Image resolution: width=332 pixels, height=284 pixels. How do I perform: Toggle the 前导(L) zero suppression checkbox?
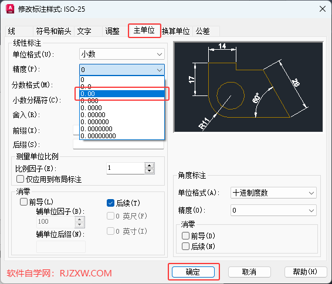(36, 202)
